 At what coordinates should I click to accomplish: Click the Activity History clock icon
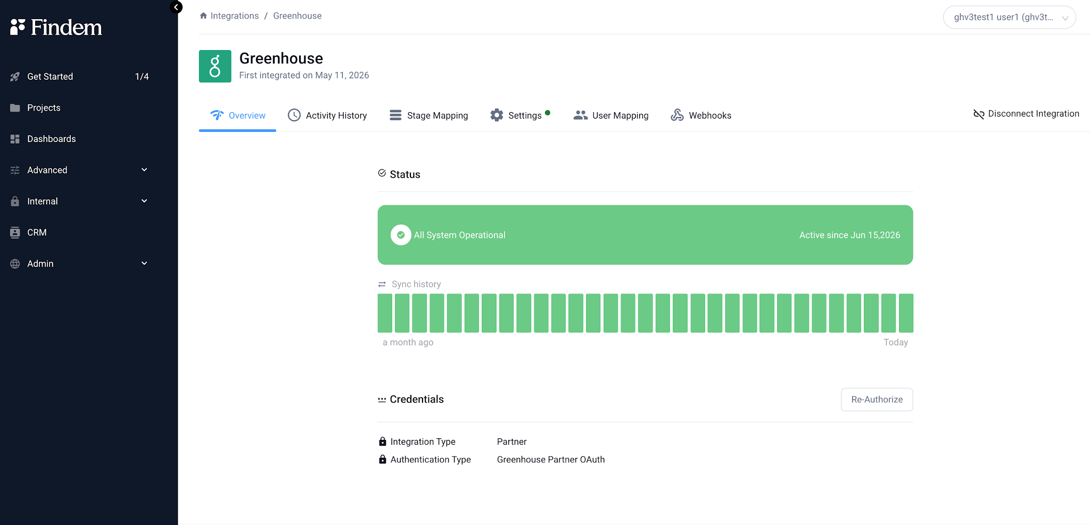click(x=294, y=115)
